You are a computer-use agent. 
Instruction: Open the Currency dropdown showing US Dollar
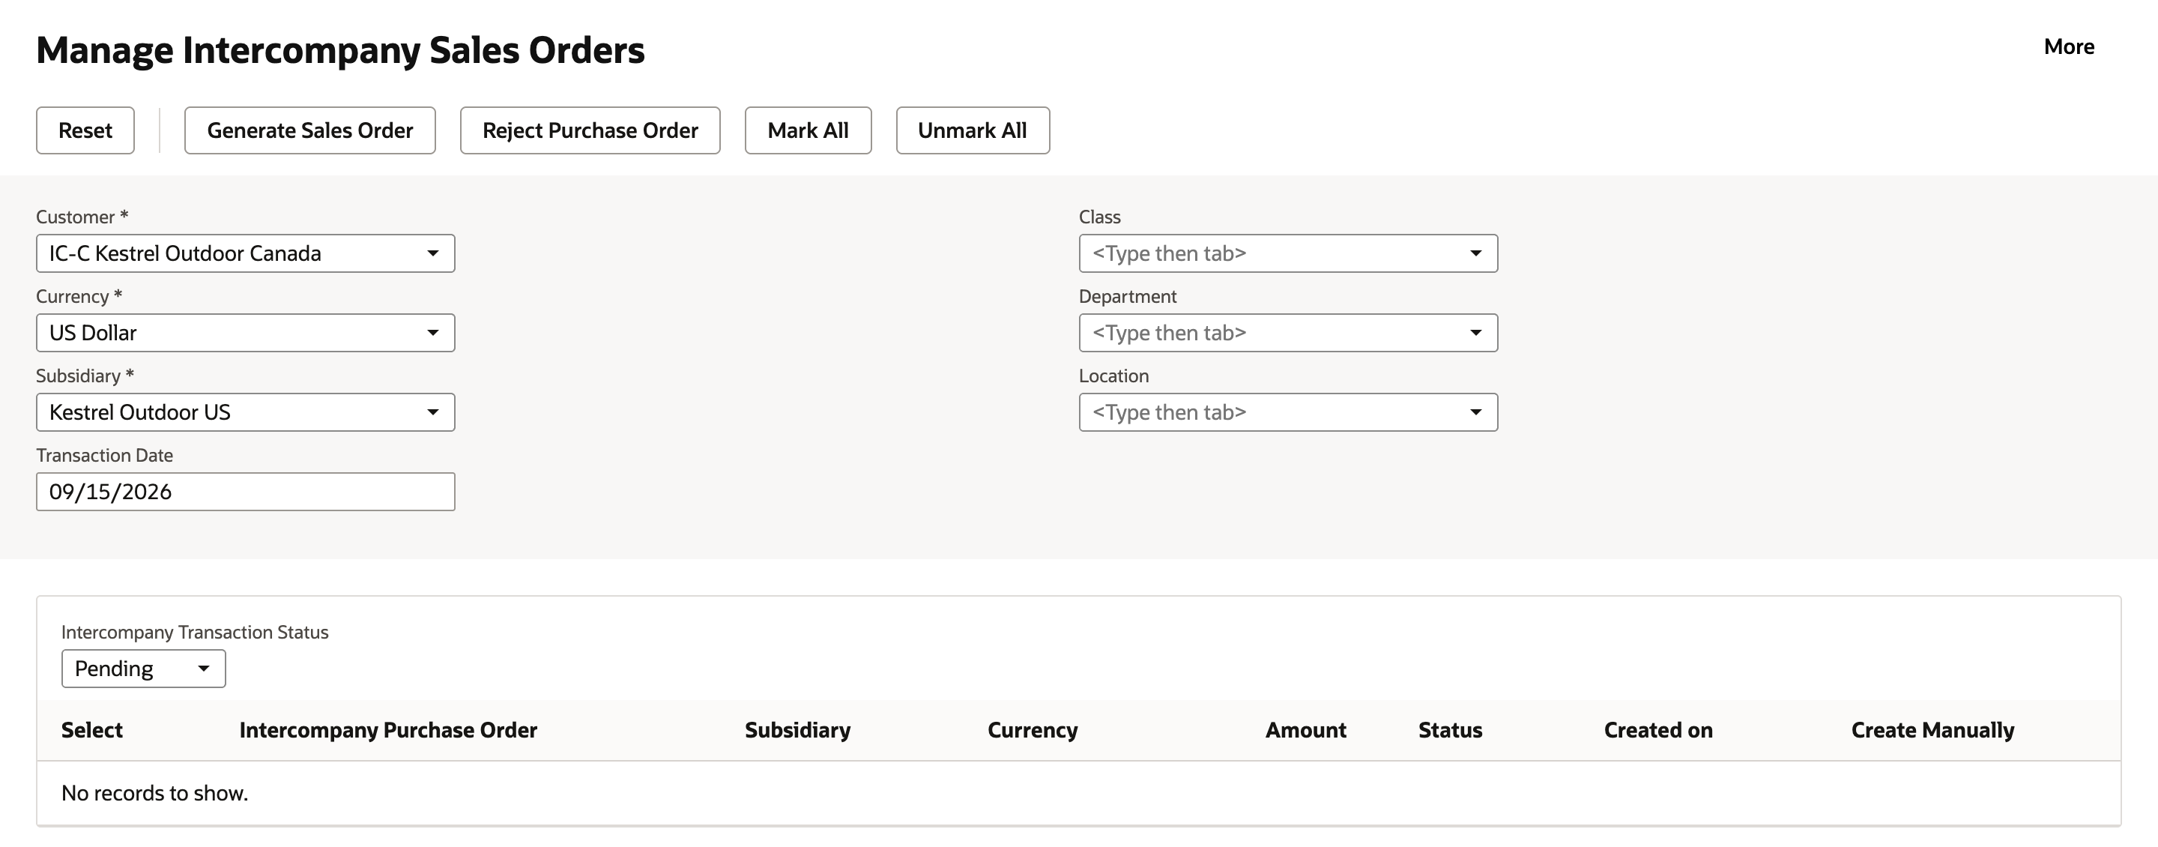[x=246, y=333]
